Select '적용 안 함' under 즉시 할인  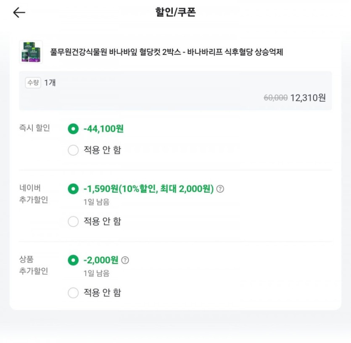pyautogui.click(x=73, y=150)
